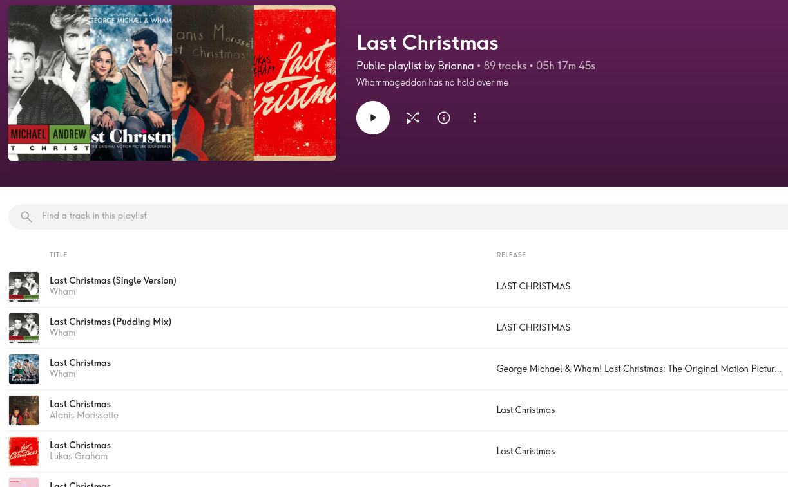This screenshot has width=788, height=487.
Task: Click the TITLE column header
Action: [x=59, y=255]
